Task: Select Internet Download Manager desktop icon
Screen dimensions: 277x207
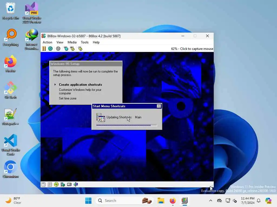Action: point(32,39)
